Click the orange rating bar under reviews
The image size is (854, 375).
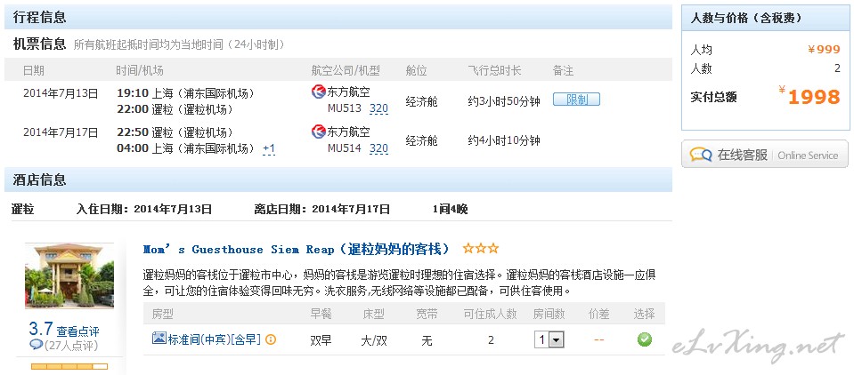(x=69, y=366)
